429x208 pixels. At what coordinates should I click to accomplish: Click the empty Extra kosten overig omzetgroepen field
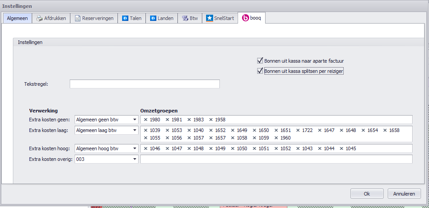(x=276, y=159)
